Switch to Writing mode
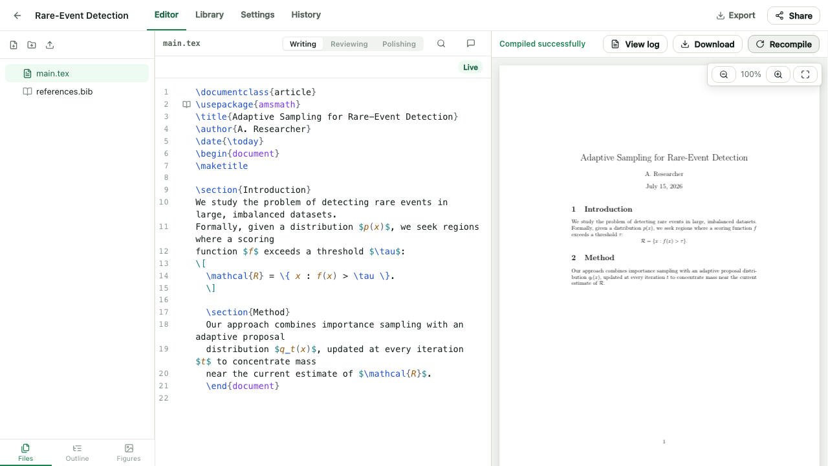 coord(303,44)
